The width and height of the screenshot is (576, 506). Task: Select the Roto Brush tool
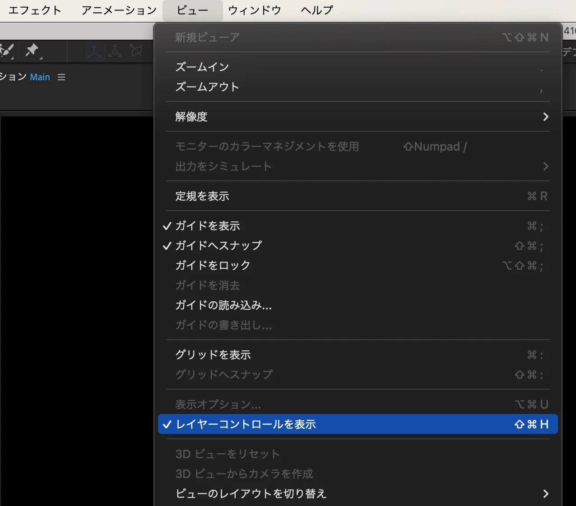point(7,51)
